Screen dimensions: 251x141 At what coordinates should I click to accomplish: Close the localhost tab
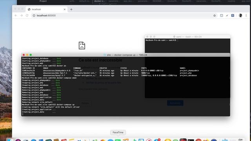(65, 9)
